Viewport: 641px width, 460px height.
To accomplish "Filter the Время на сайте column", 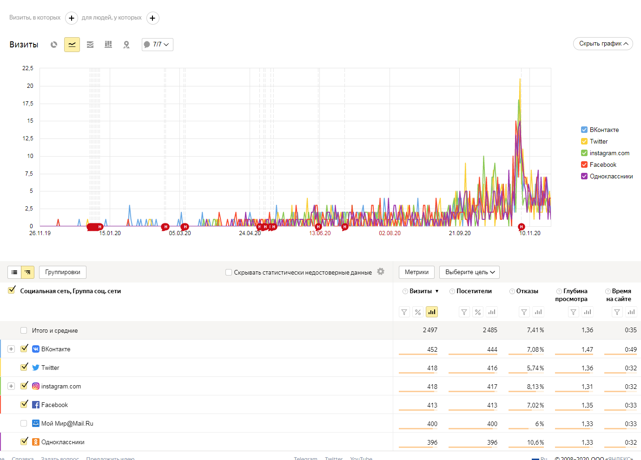I will [x=617, y=312].
